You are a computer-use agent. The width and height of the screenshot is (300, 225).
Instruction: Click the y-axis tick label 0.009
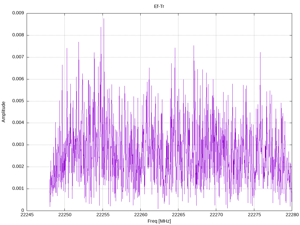pyautogui.click(x=18, y=13)
